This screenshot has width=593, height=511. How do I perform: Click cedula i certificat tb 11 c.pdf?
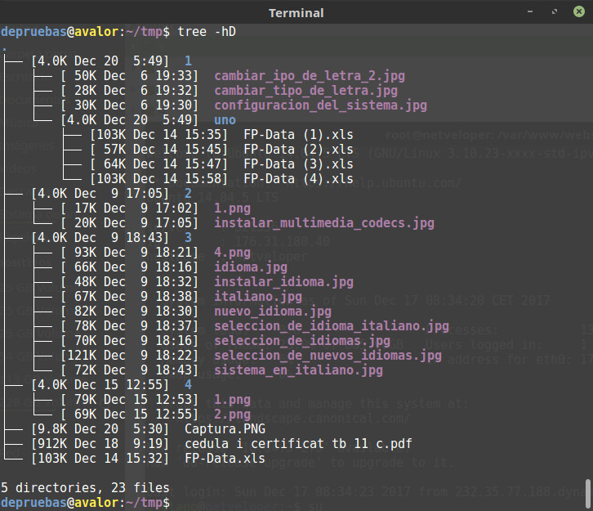pos(298,444)
